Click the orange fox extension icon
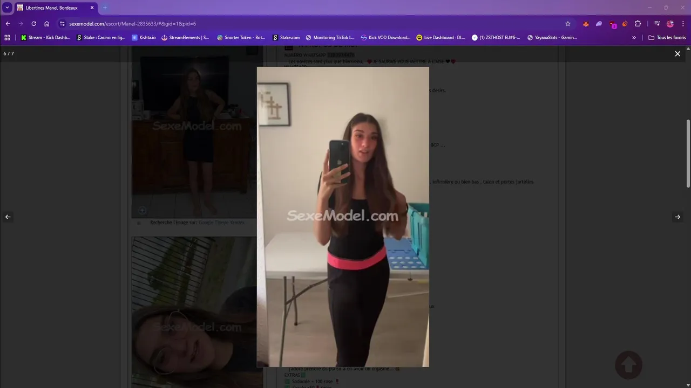Image resolution: width=691 pixels, height=388 pixels. tap(586, 24)
